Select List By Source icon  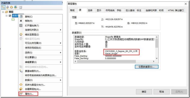click(x=7, y=7)
